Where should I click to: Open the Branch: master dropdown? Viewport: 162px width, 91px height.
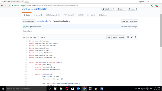pyautogui.click(x=29, y=21)
